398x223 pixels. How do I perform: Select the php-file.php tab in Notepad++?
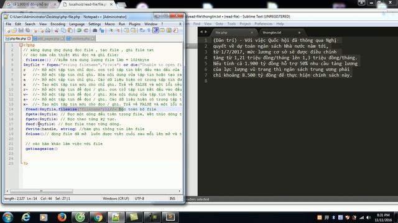[x=18, y=38]
